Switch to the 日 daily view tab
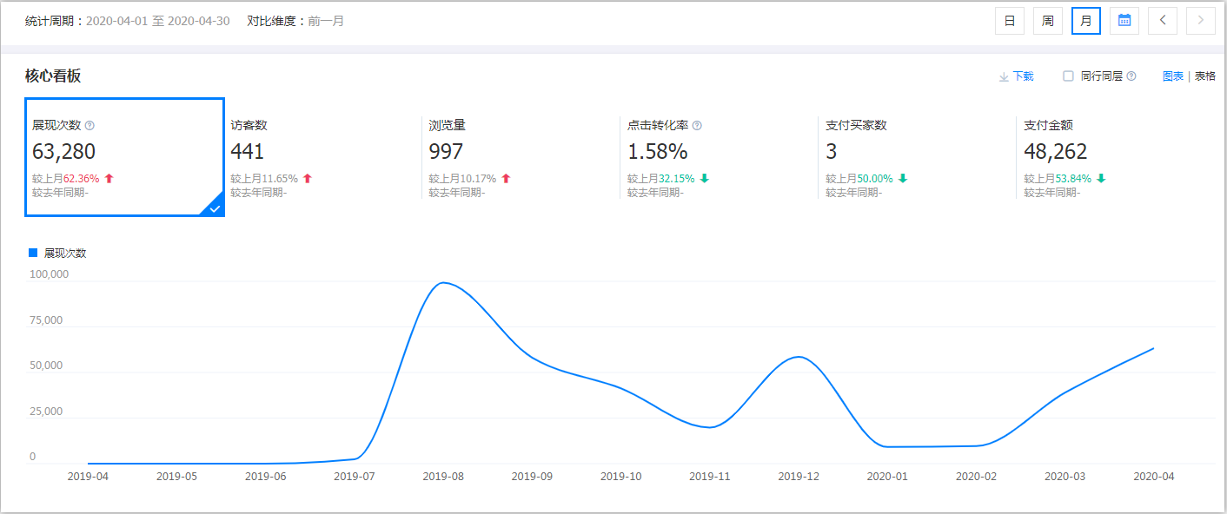Viewport: 1227px width, 514px height. pos(1009,20)
